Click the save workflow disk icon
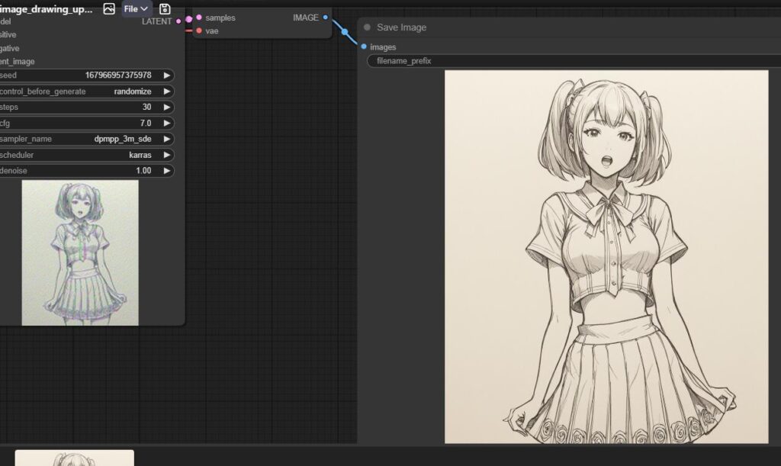Screen dimensions: 781x466 pos(165,8)
